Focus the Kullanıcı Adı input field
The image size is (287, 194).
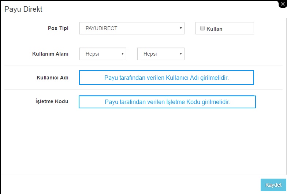(x=166, y=78)
